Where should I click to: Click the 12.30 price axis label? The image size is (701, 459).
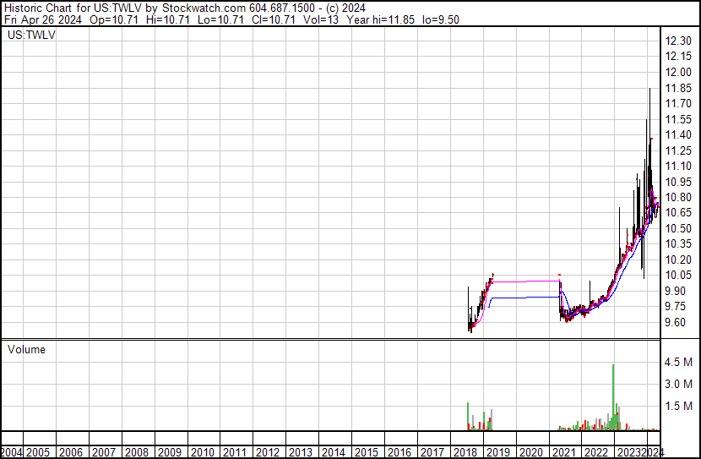point(678,41)
